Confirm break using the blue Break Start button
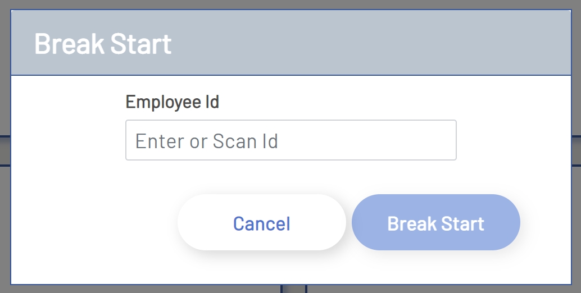 click(x=435, y=223)
